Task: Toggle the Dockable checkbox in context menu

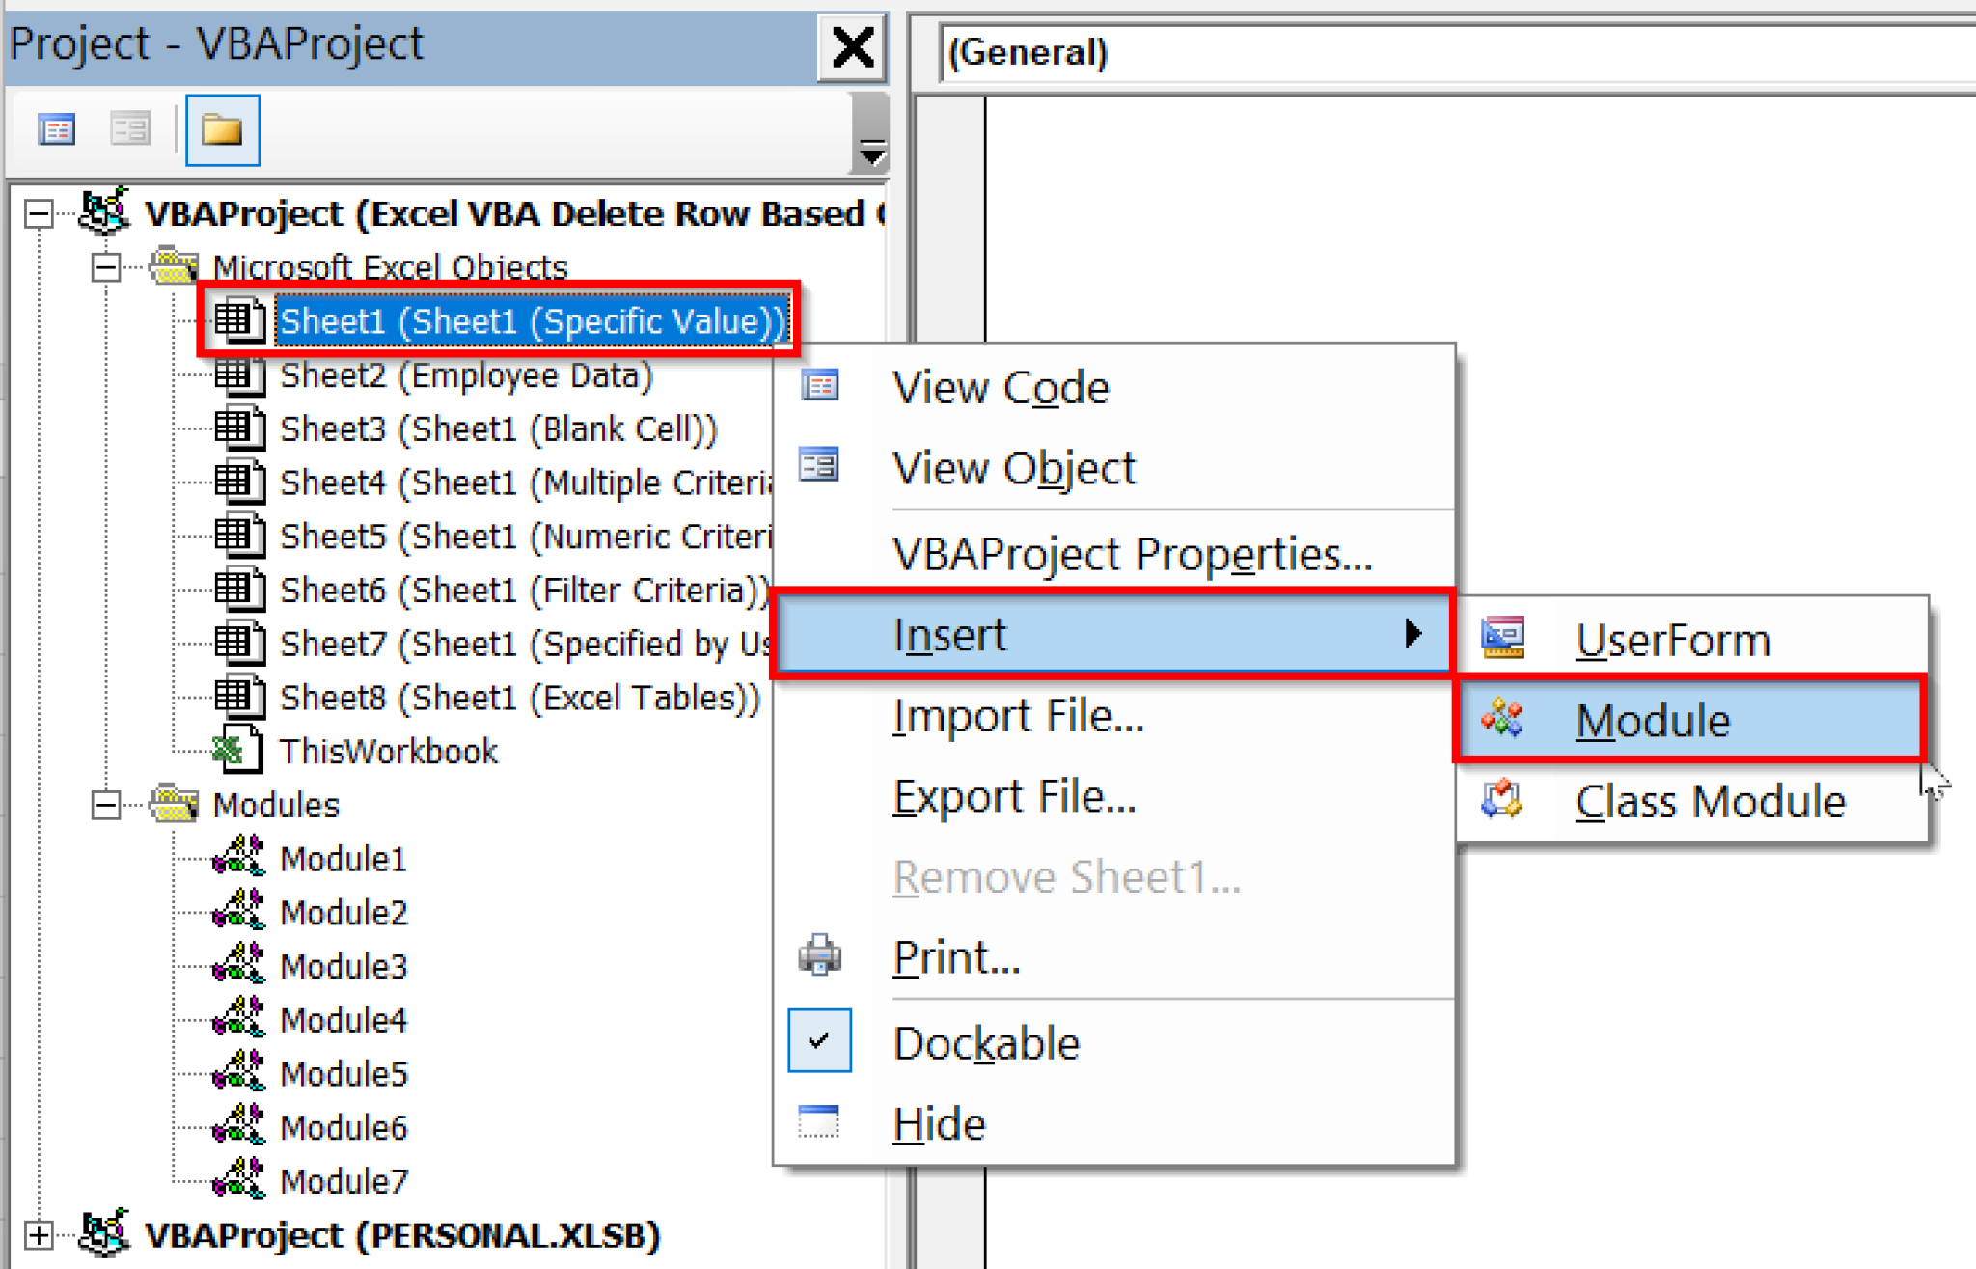Action: (819, 1040)
